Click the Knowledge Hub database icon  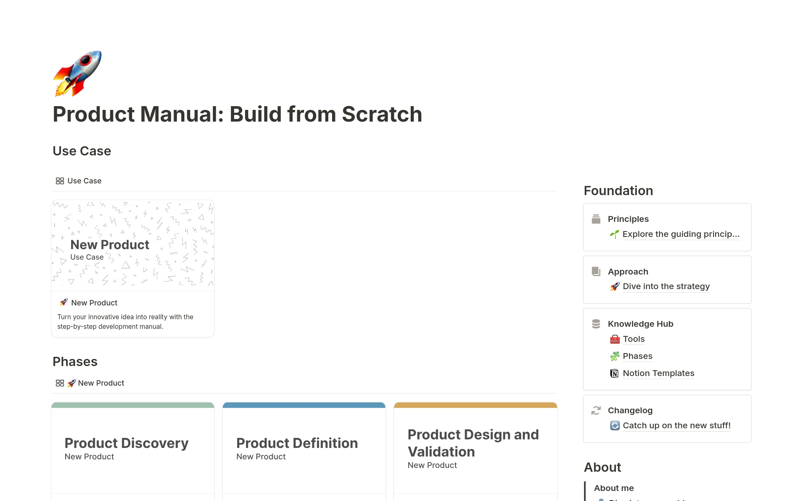pyautogui.click(x=596, y=324)
